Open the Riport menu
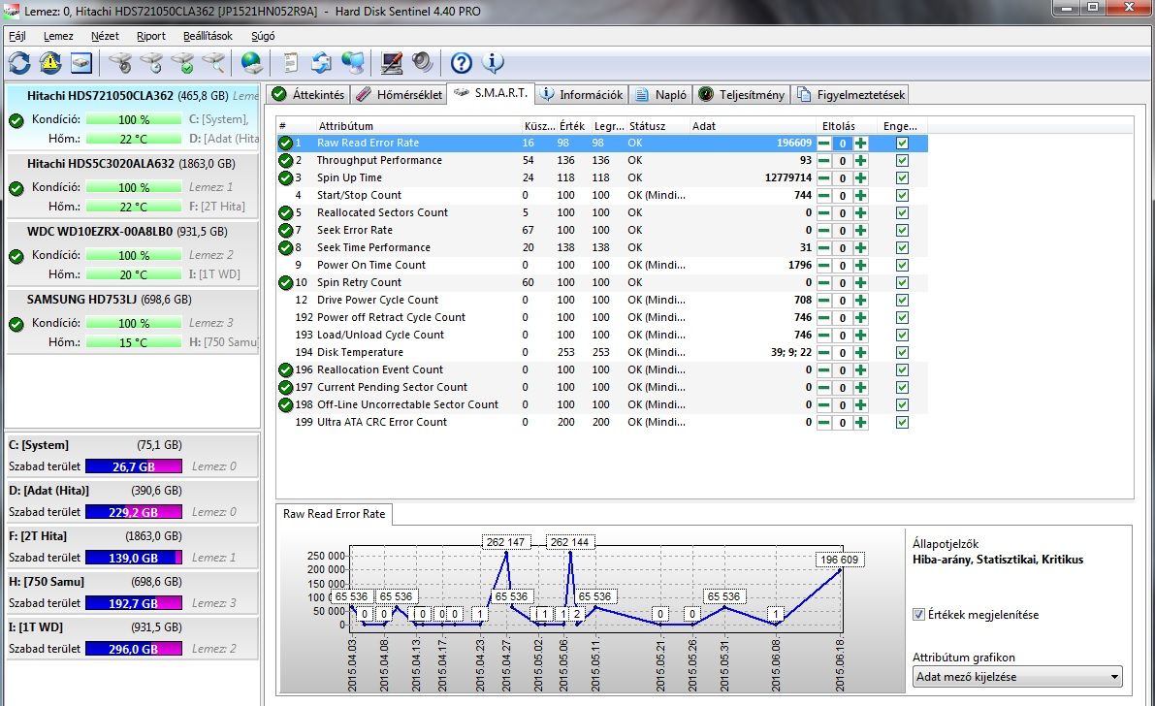1155x706 pixels. [151, 35]
